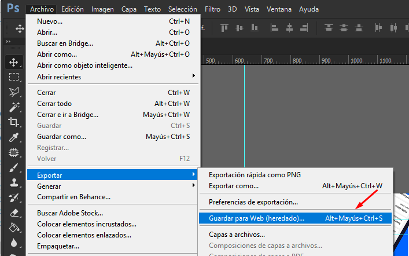Select the Magic Wand tool
This screenshot has height=256, width=409.
tap(14, 107)
